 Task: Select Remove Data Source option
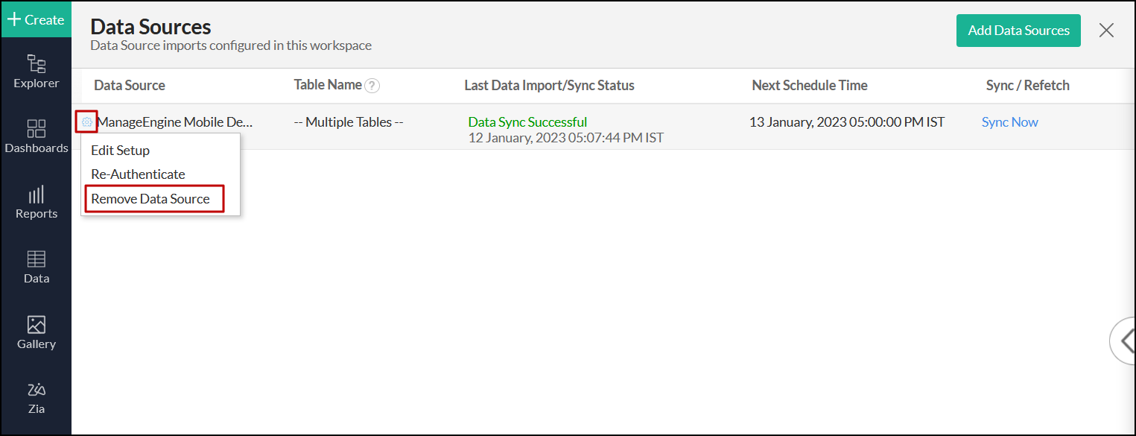point(151,199)
